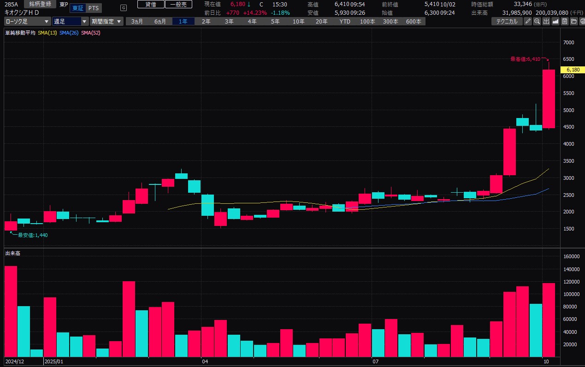Save chart settings with floppy icon

coord(565,21)
